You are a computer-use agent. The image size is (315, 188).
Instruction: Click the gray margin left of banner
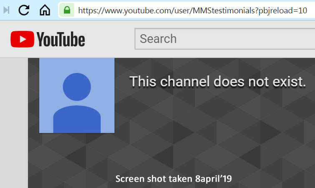tap(14, 123)
